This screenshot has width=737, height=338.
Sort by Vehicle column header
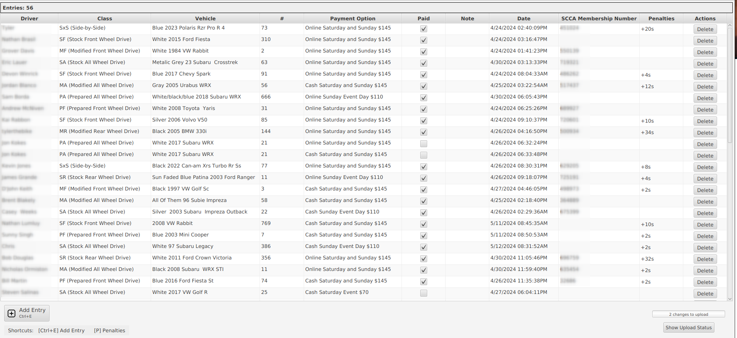(x=205, y=18)
